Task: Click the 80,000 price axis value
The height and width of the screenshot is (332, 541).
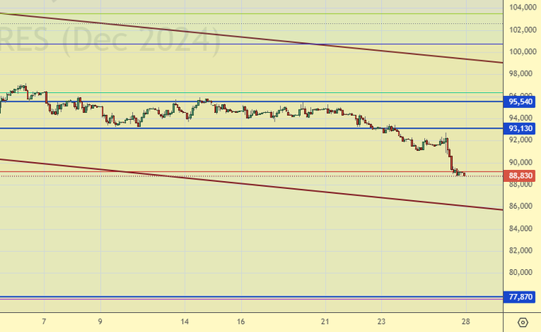Action: pos(522,272)
